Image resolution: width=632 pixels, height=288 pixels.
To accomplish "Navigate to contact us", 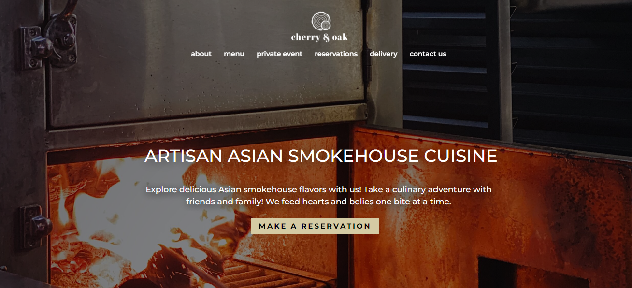I will tap(428, 54).
